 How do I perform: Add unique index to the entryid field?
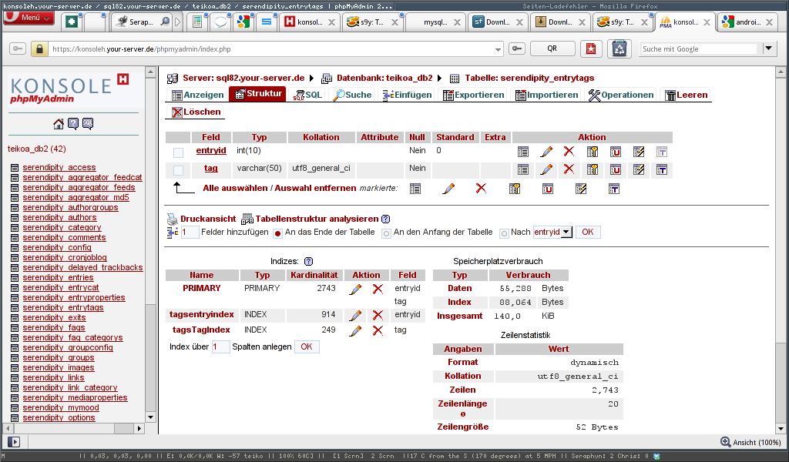(616, 150)
